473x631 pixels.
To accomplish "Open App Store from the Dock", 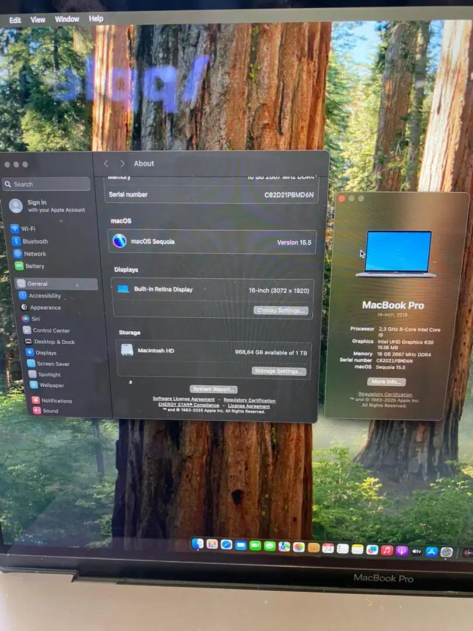I will 431,552.
